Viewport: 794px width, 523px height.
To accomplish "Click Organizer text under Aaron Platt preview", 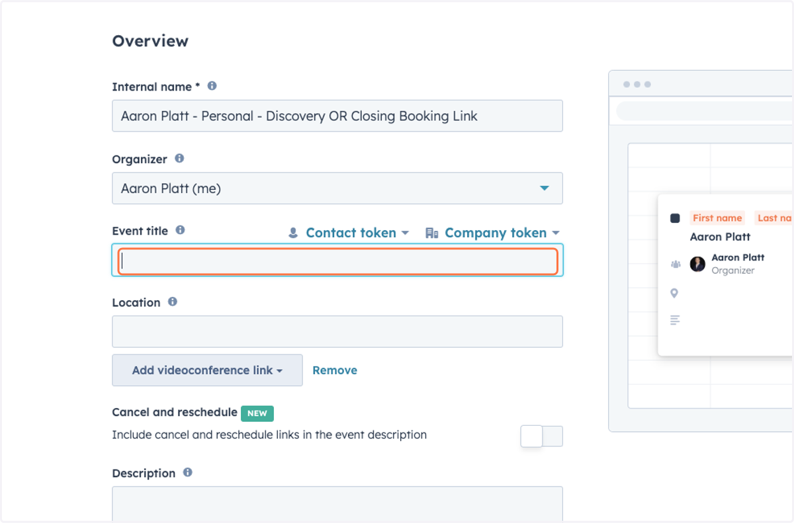I will [x=733, y=270].
